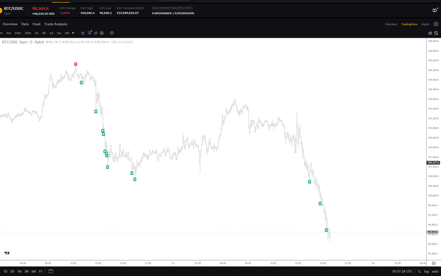Click the 24H Turnover value 119,989,024.57

coord(128,13)
